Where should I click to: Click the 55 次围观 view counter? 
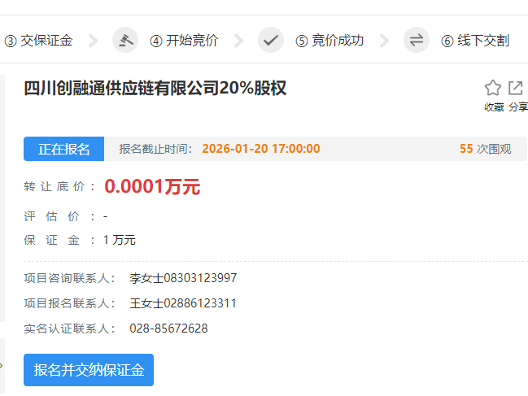485,149
